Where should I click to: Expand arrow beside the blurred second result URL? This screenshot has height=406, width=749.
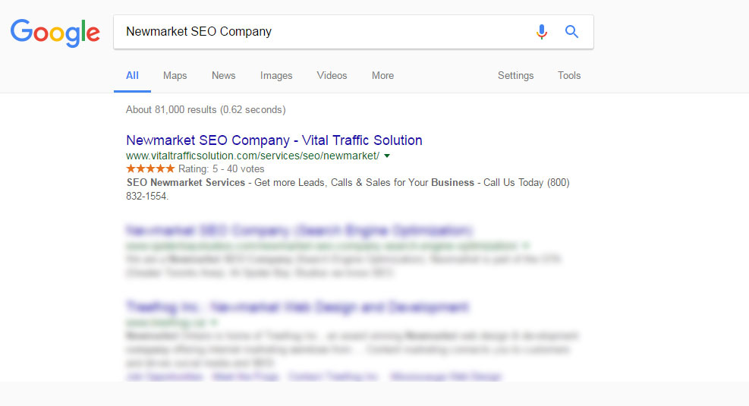525,246
